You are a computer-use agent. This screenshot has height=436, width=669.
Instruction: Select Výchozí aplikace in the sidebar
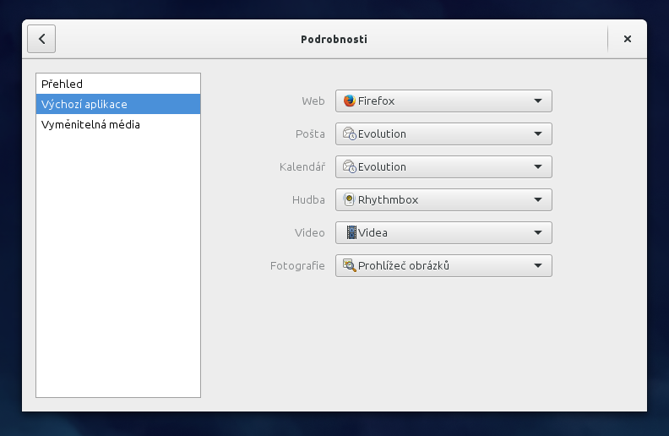point(84,104)
